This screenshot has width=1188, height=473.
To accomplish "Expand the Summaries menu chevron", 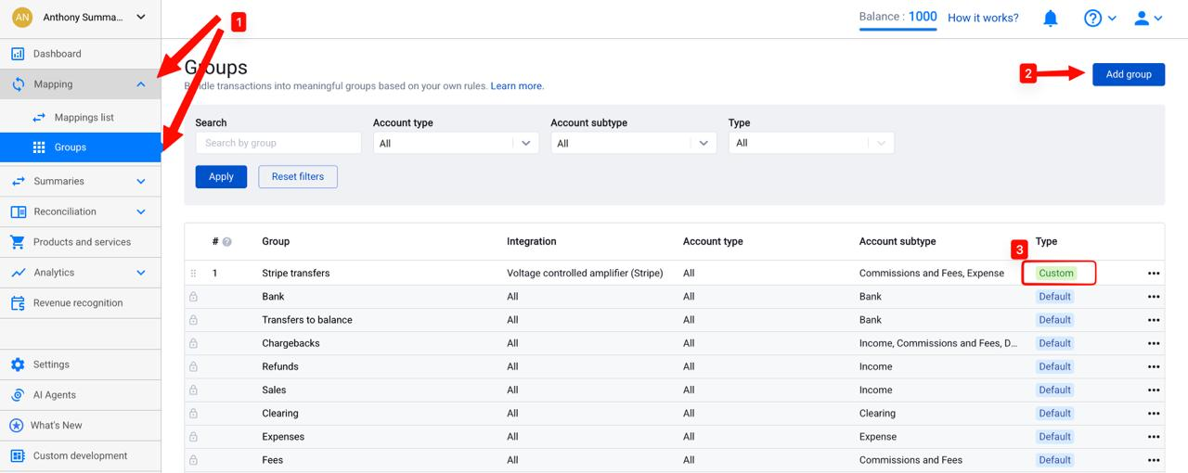I will [x=141, y=182].
